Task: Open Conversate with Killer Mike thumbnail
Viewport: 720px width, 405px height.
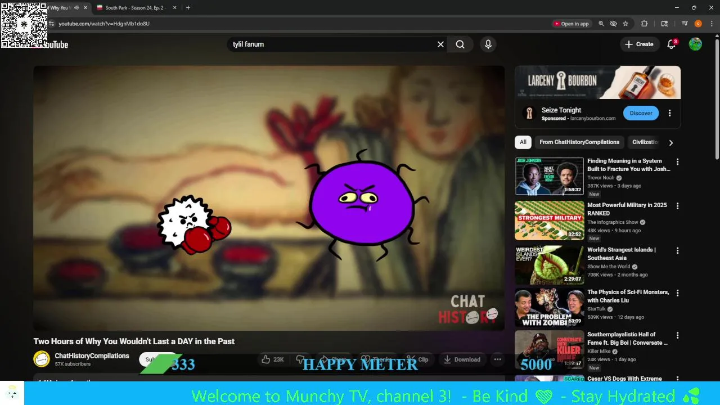Action: (550, 350)
